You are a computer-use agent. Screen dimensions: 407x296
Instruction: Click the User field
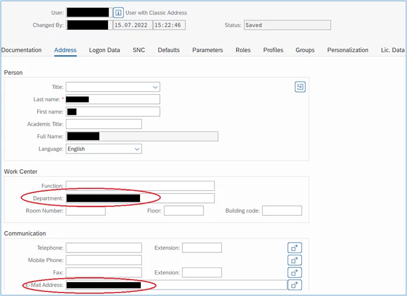90,12
